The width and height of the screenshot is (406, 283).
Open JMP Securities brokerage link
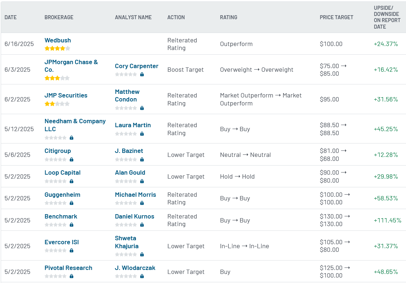[66, 95]
